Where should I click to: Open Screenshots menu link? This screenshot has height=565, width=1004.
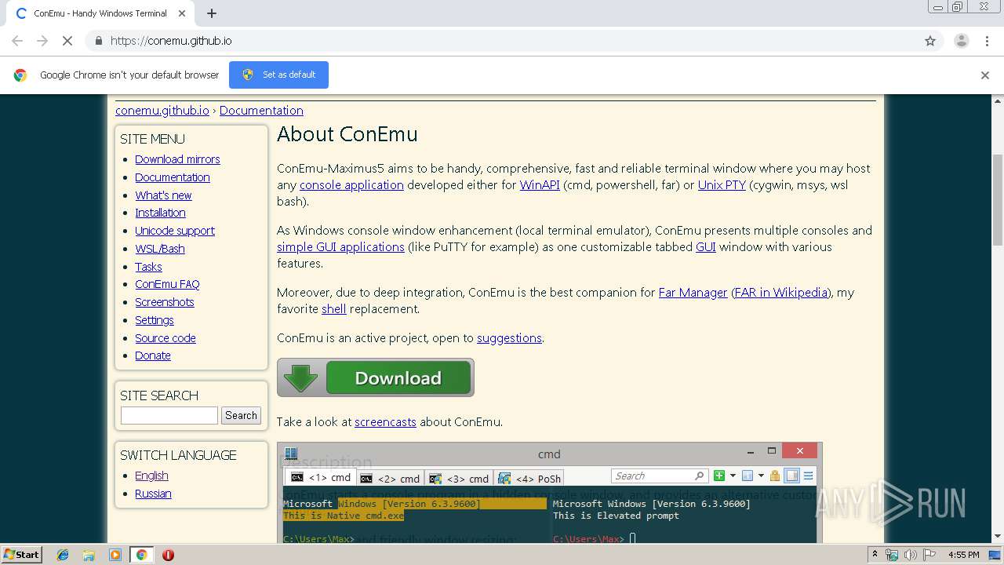(165, 302)
